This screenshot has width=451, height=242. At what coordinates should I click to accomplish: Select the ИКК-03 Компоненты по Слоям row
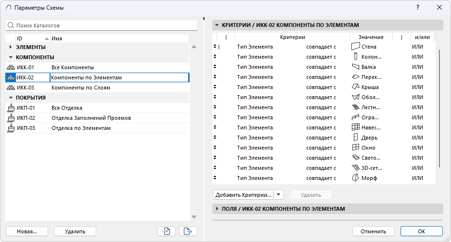coord(81,88)
